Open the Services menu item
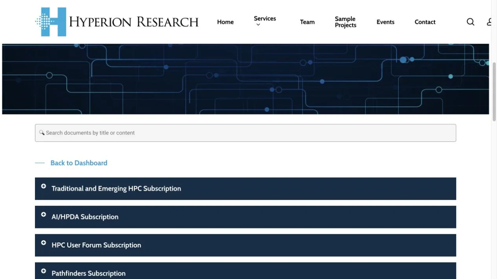The height and width of the screenshot is (279, 497). [x=265, y=18]
